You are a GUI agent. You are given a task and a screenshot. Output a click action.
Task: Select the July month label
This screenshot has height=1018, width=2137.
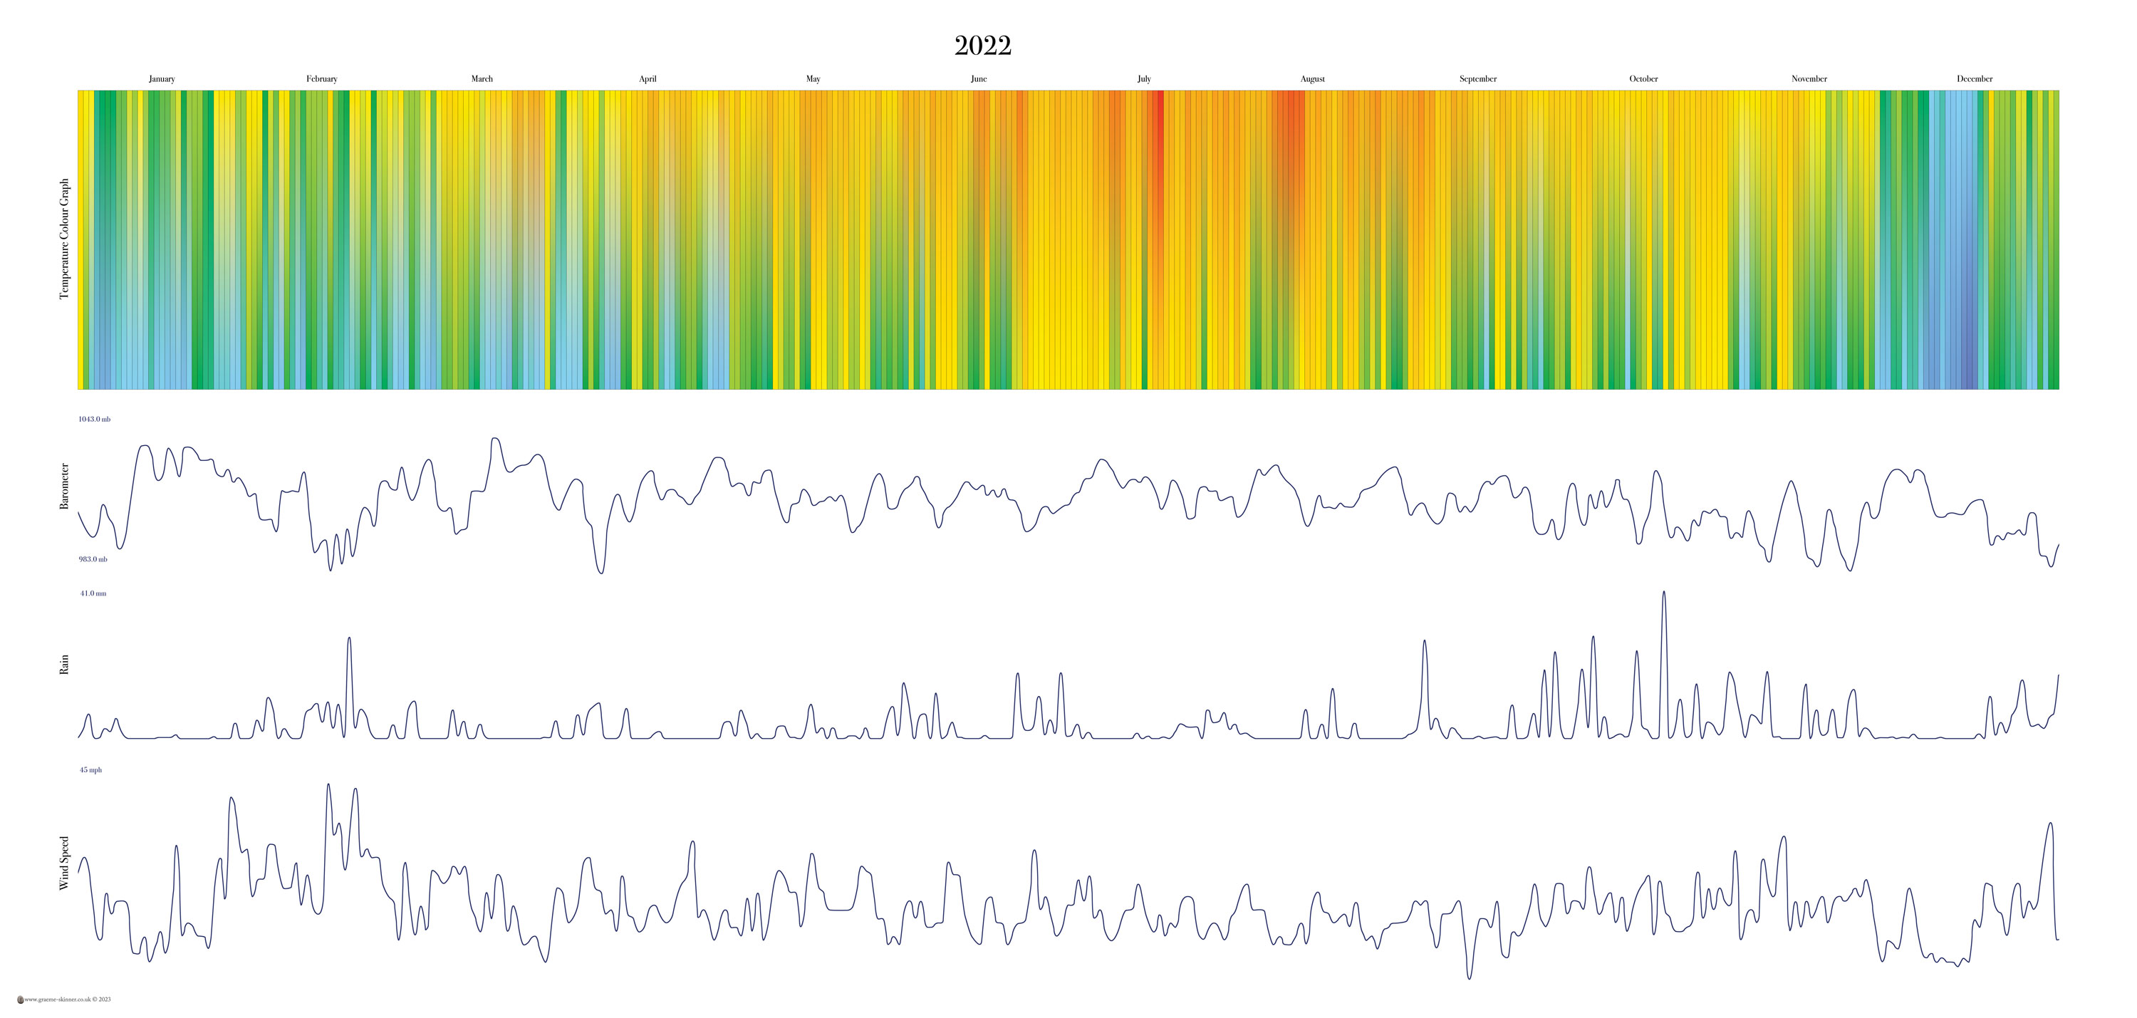tap(1144, 79)
